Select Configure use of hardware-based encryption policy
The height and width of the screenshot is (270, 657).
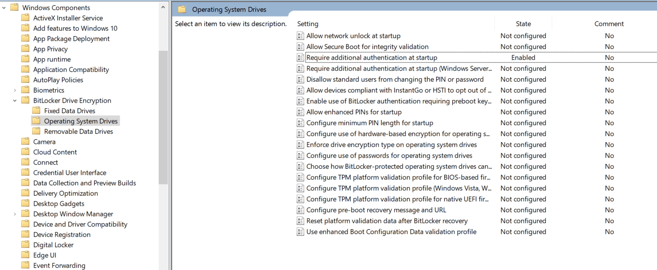(x=398, y=134)
